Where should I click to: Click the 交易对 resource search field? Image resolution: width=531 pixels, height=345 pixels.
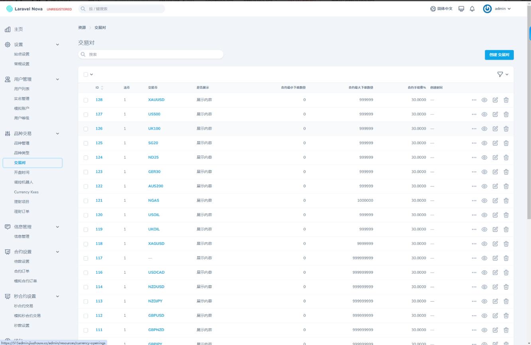(151, 55)
